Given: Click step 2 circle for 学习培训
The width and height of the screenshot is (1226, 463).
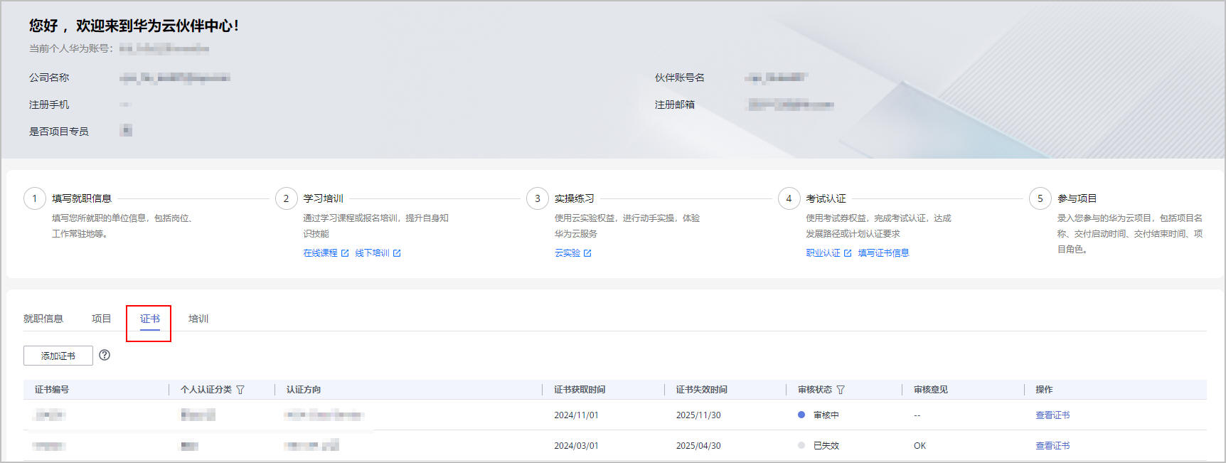Looking at the screenshot, I should 287,198.
